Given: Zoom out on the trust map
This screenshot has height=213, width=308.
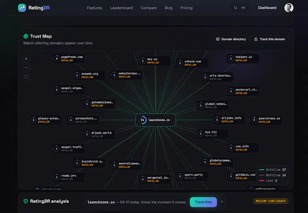Looking at the screenshot, I should 26,68.
